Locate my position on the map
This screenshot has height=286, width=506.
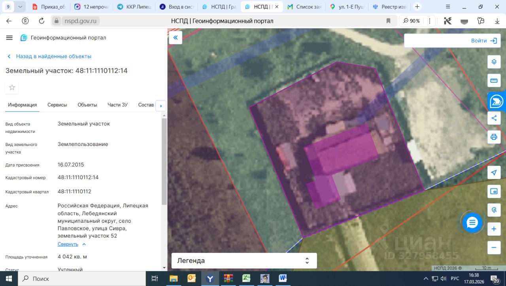494,172
